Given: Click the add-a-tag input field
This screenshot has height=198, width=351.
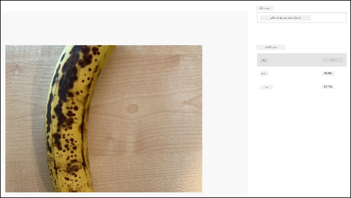Looking at the screenshot, I should (x=301, y=17).
